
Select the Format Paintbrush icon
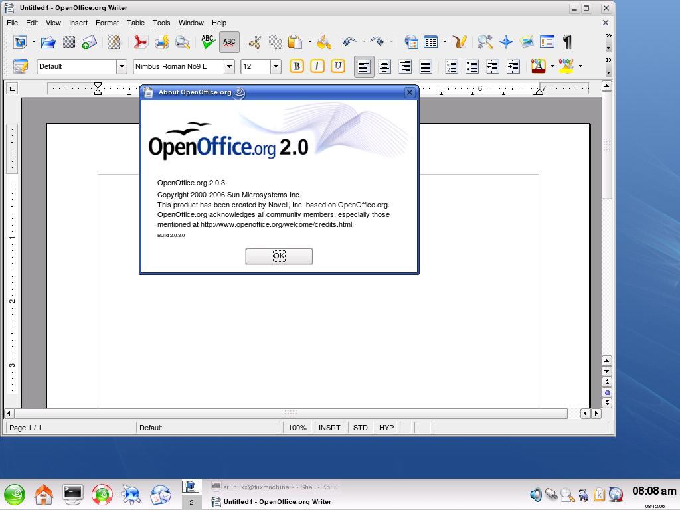(x=324, y=42)
